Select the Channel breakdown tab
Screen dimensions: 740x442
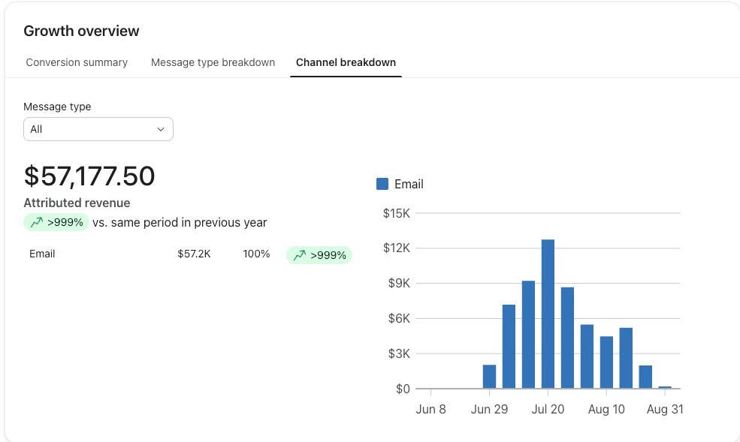346,62
